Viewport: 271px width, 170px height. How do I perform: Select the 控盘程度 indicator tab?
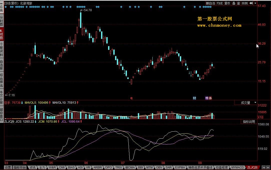point(222,168)
